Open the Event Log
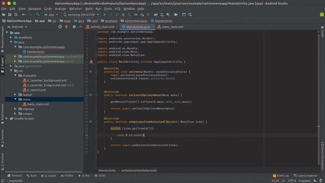The height and width of the screenshot is (183, 325). point(281,176)
